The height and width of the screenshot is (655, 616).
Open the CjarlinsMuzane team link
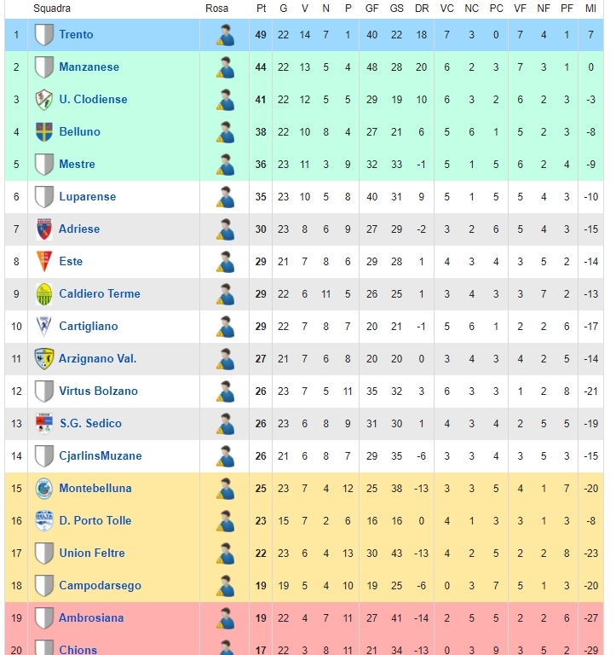101,455
